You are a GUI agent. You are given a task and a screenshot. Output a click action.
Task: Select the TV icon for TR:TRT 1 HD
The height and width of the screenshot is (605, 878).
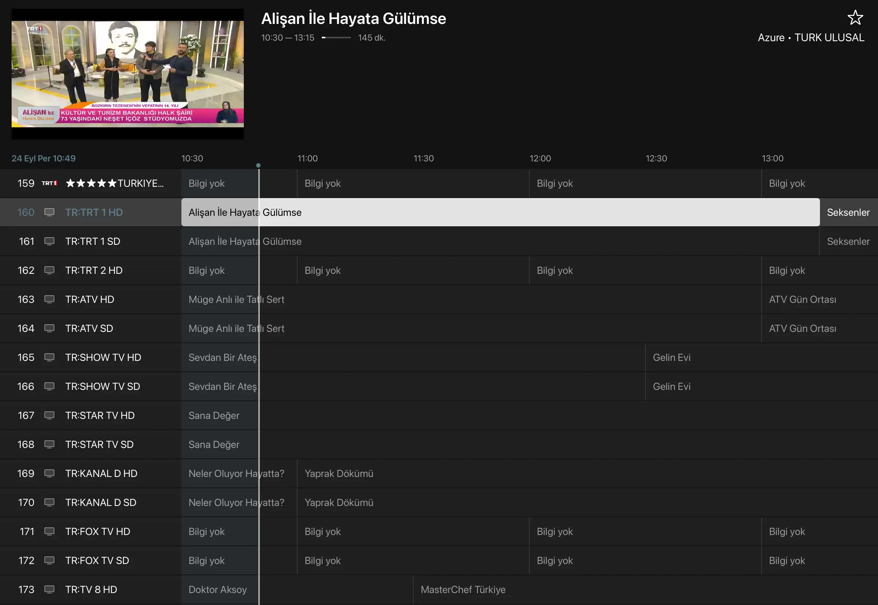point(49,212)
